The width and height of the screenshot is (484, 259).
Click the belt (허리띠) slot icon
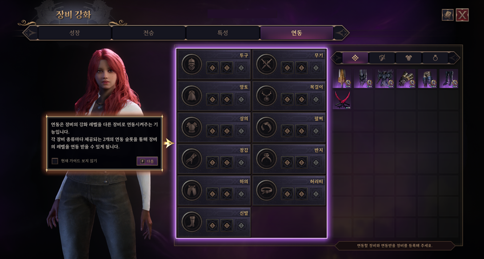pos(266,190)
